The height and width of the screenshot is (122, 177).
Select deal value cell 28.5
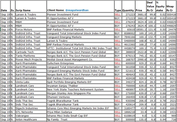click(x=151, y=82)
